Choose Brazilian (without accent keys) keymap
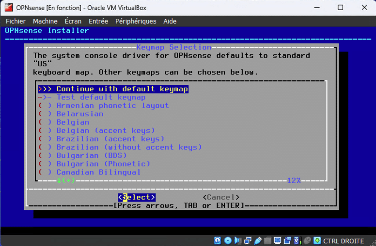The width and height of the screenshot is (376, 246). [x=120, y=147]
